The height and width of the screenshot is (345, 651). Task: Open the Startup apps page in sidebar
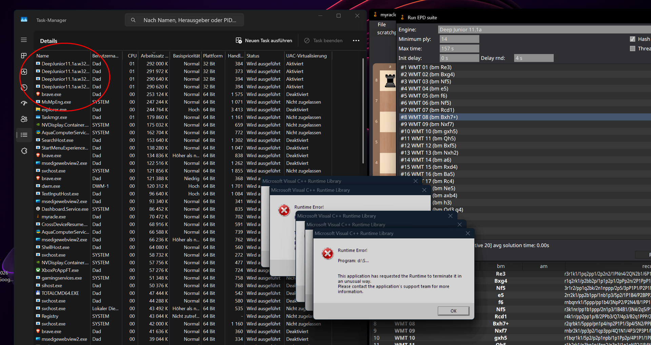[24, 103]
